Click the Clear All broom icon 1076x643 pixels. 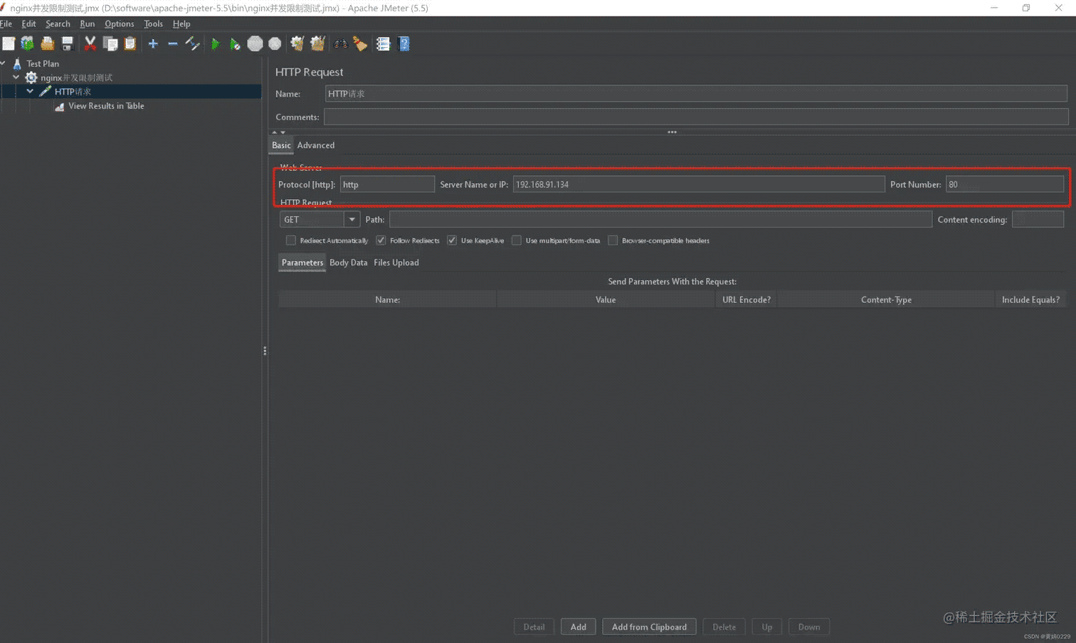317,44
